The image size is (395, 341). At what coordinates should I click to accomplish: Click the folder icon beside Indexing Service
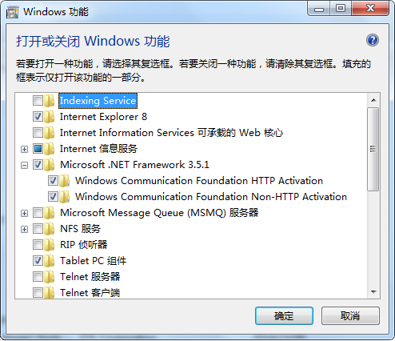coord(50,101)
